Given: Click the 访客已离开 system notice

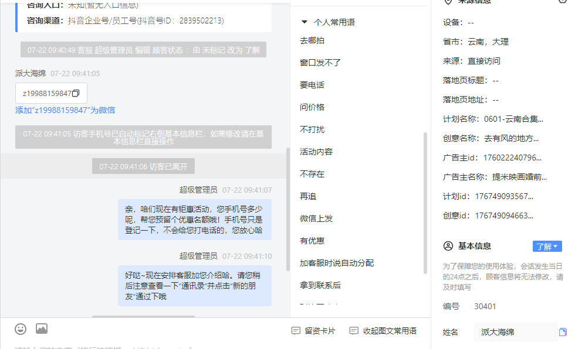Looking at the screenshot, I should pyautogui.click(x=143, y=167).
